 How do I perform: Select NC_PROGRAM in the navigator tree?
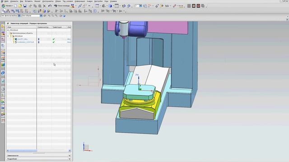[x=13, y=30]
